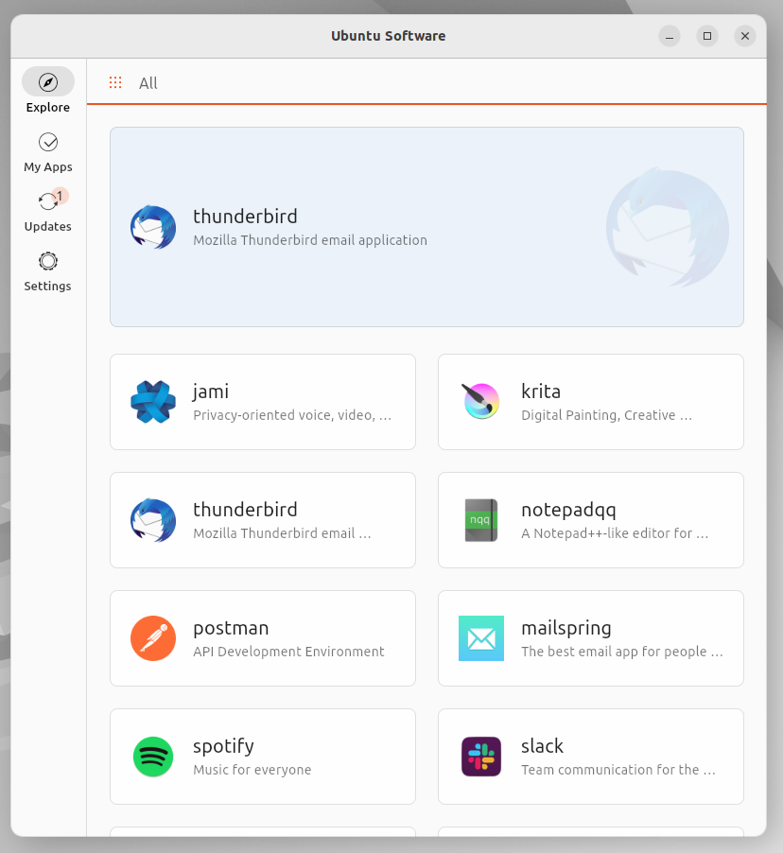Image resolution: width=783 pixels, height=853 pixels.
Task: Open the postman app title
Action: (x=231, y=628)
